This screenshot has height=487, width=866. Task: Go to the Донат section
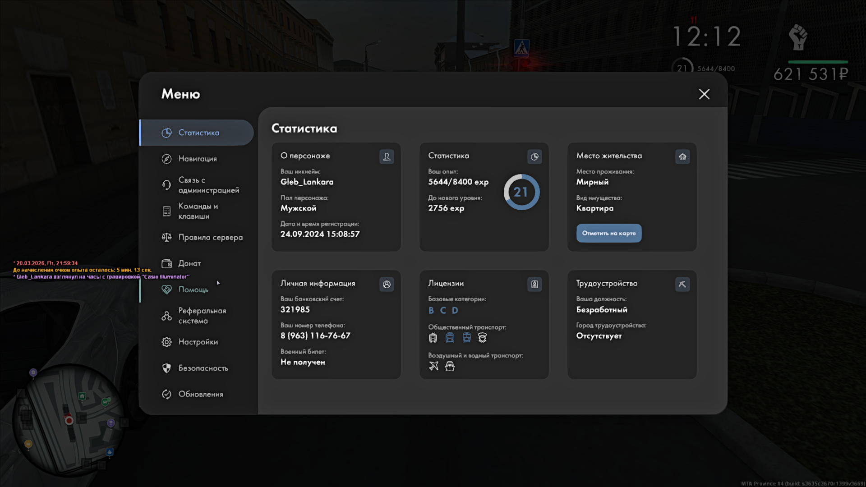pos(189,263)
